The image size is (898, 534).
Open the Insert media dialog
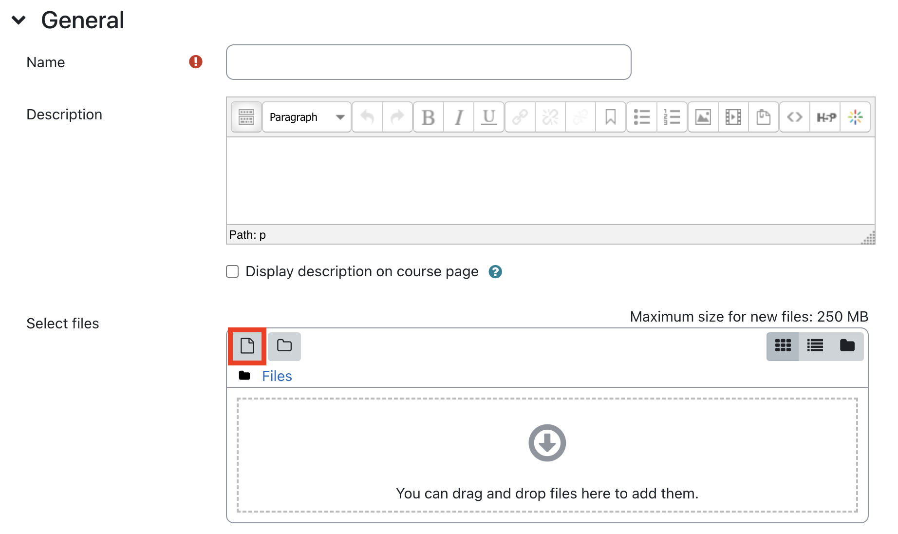733,117
